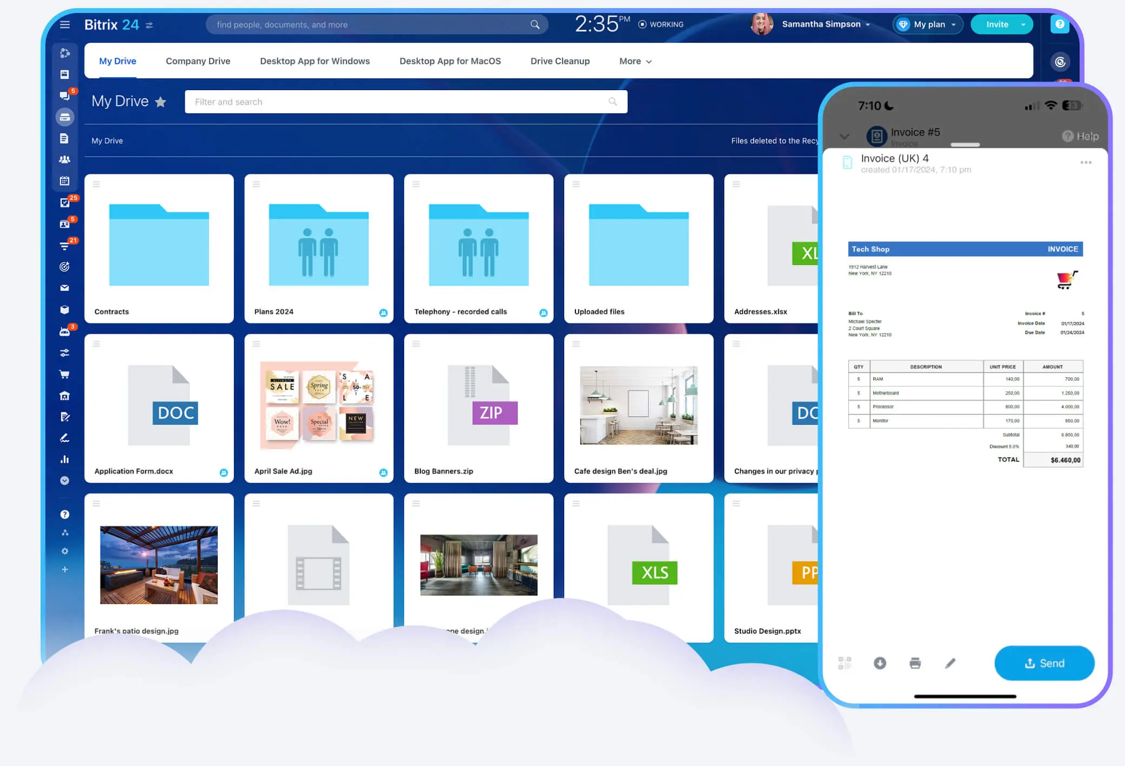This screenshot has width=1125, height=766.
Task: Open the My plan dropdown
Action: click(x=928, y=24)
